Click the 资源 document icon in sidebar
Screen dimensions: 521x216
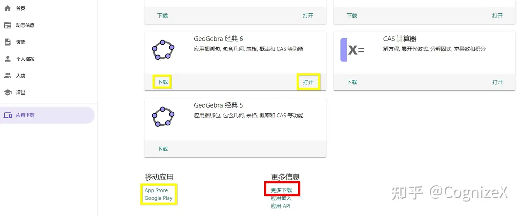click(8, 42)
